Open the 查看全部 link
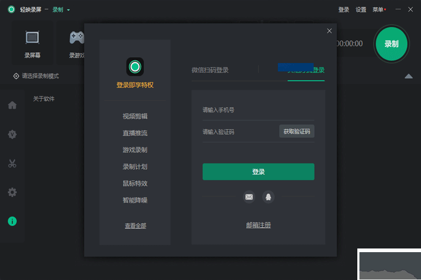421x280 pixels. click(x=135, y=225)
